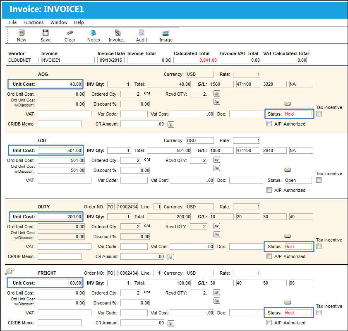Click AOG VAT input field
Screen dimensions: 348x331
pyautogui.click(x=65, y=114)
